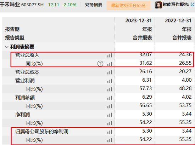Open chart icon for 营业总收入 row
Image resolution: width=195 pixels, height=145 pixels.
[x=110, y=55]
